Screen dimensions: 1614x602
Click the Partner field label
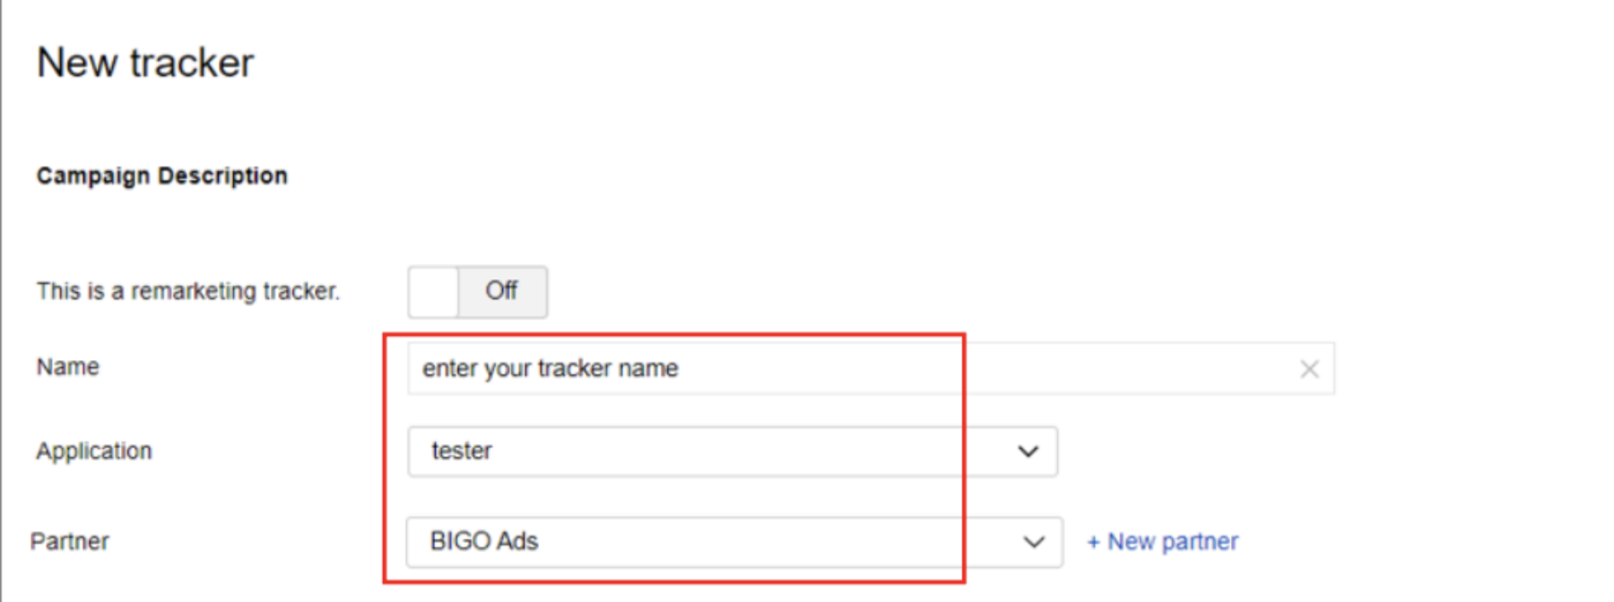pos(70,541)
